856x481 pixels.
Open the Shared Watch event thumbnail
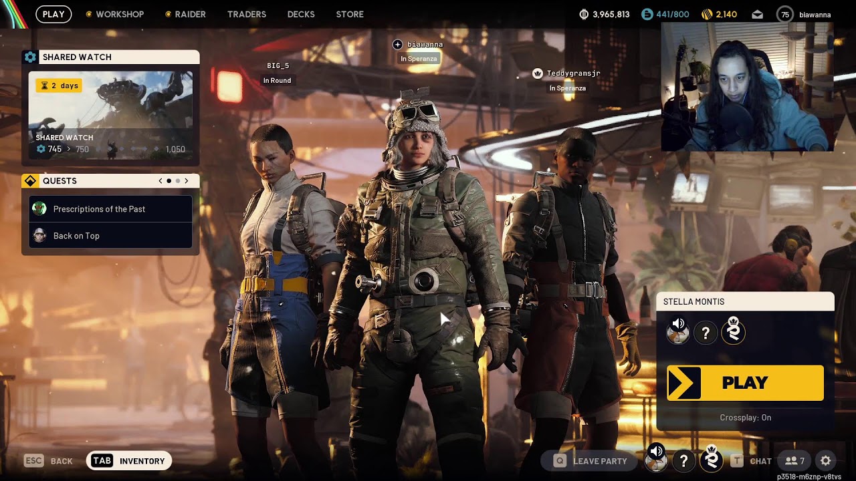pos(110,115)
